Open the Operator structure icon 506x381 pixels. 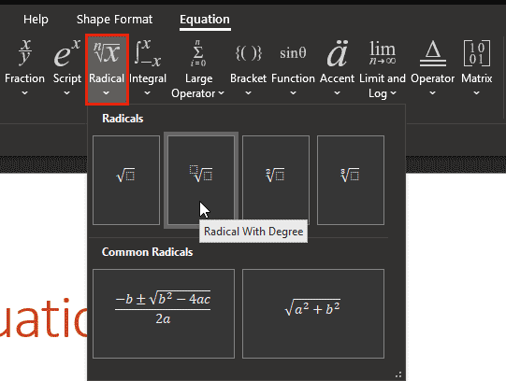pos(432,53)
